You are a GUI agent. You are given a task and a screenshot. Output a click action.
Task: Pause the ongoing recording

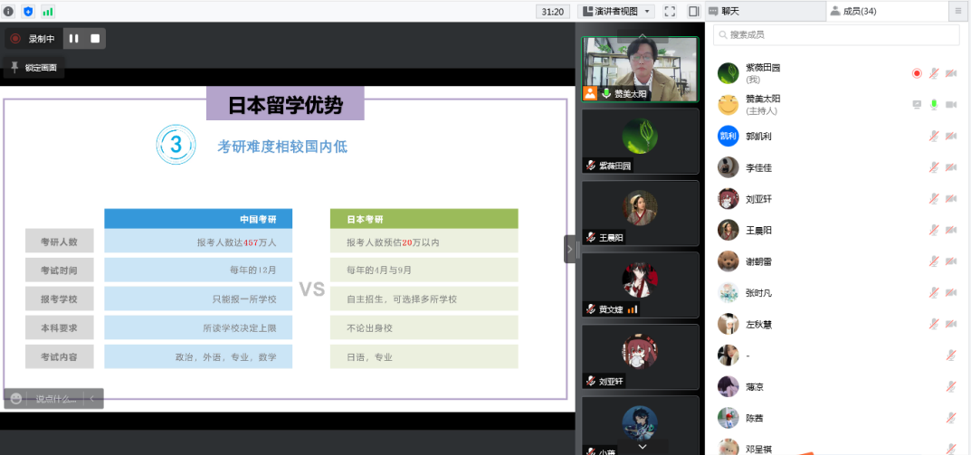pyautogui.click(x=73, y=39)
